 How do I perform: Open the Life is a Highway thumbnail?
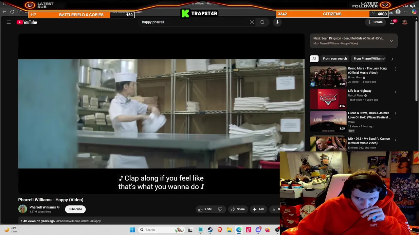coord(328,99)
